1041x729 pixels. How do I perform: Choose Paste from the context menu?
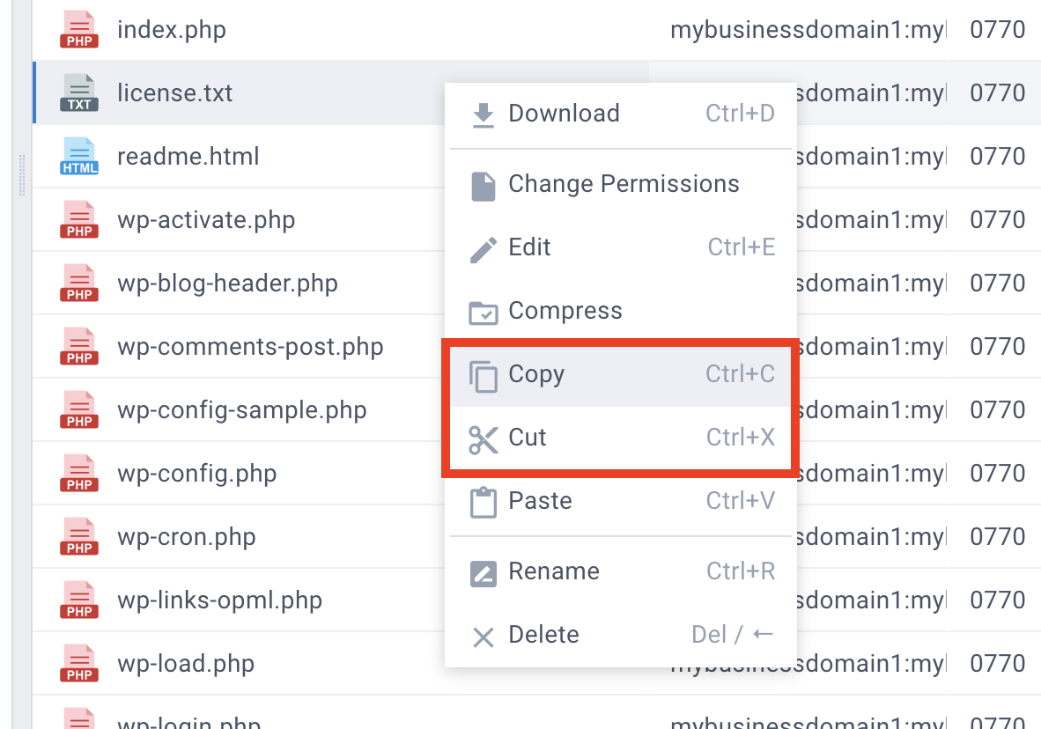[x=540, y=502]
